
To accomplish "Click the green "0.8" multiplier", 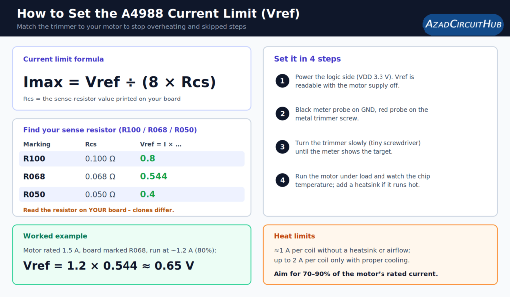I will [x=147, y=158].
